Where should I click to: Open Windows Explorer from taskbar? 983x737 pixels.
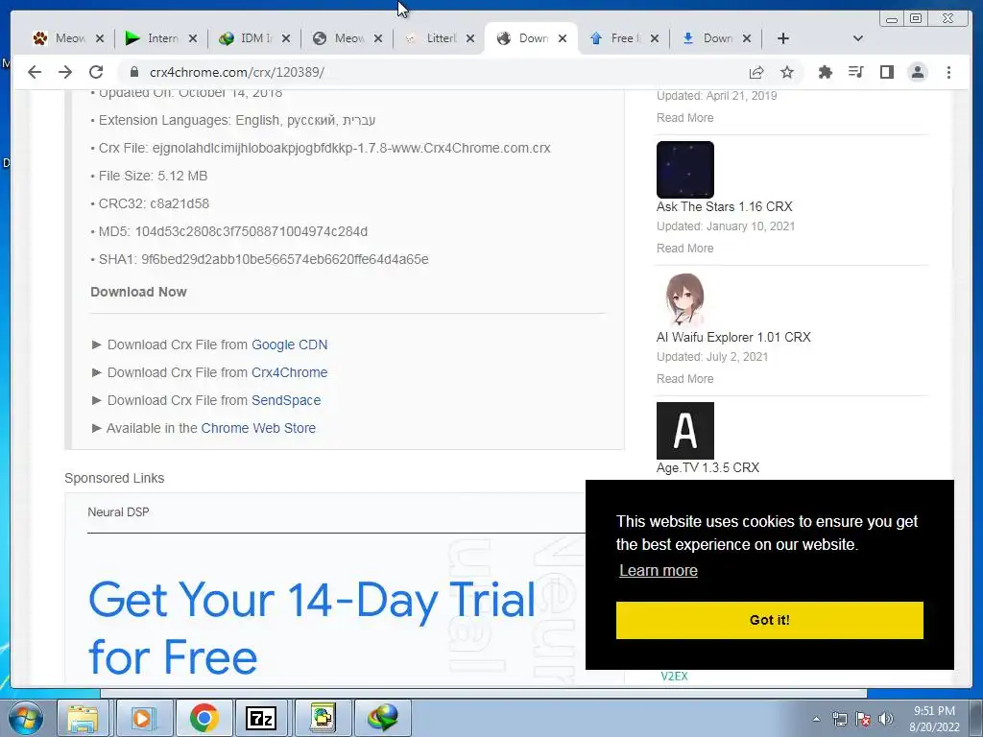(x=84, y=718)
